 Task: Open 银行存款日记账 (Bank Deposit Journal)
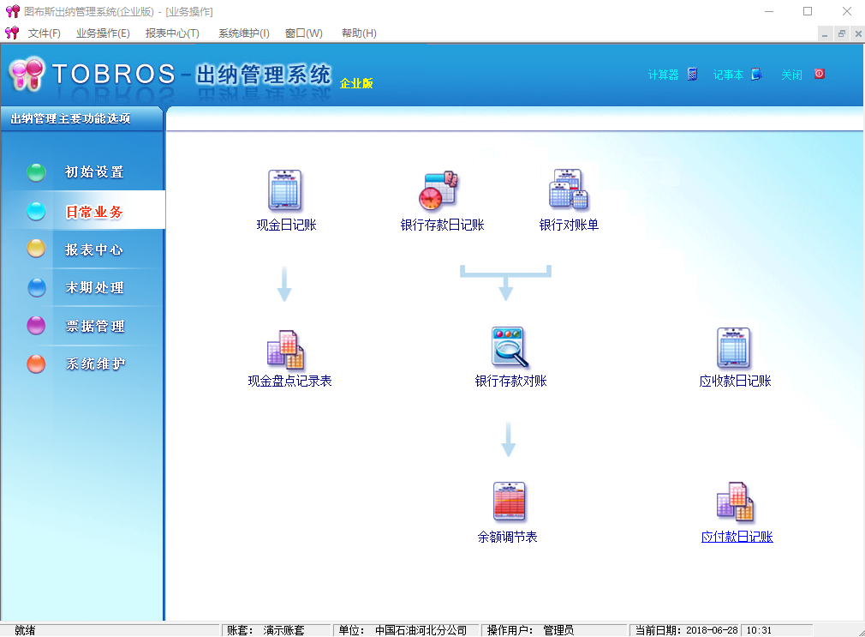(438, 191)
